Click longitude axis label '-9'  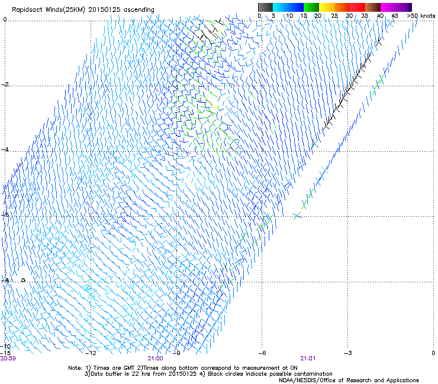pyautogui.click(x=176, y=353)
